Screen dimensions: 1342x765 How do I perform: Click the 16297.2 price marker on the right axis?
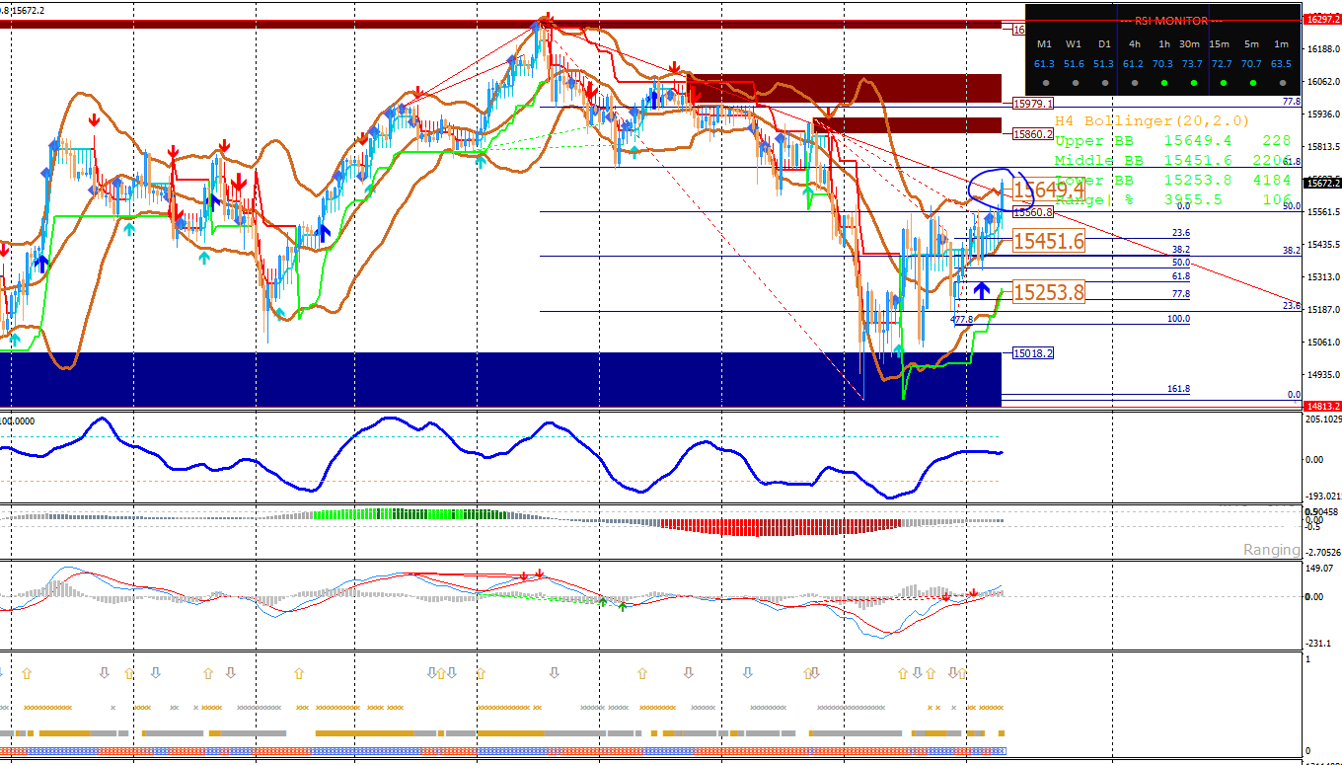point(1321,18)
